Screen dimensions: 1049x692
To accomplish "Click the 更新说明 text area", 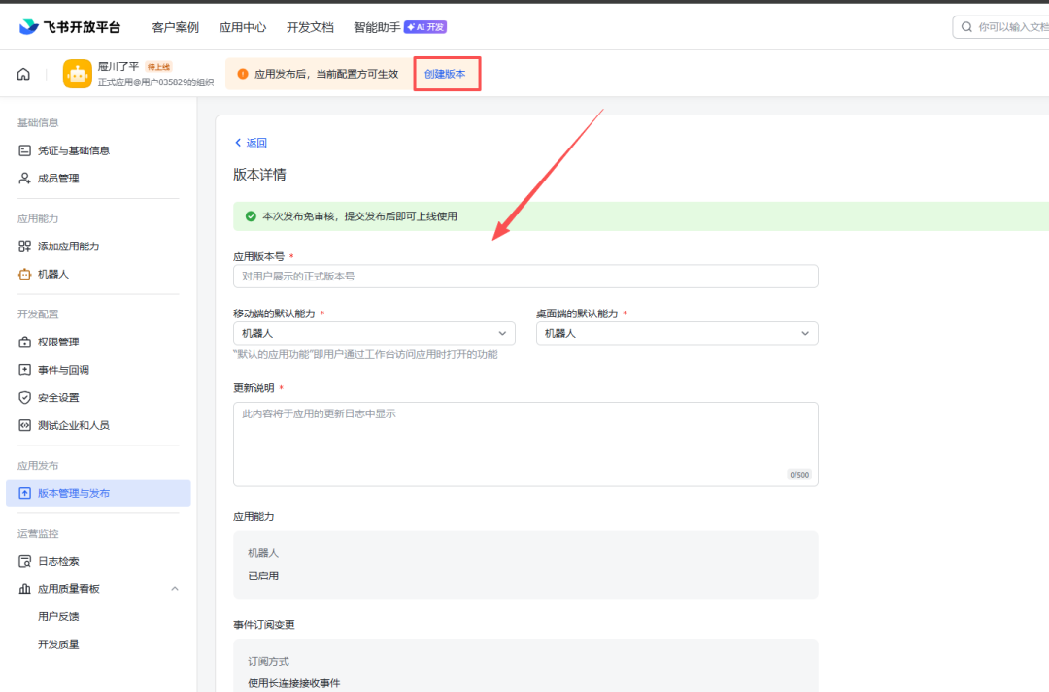I will coord(524,444).
